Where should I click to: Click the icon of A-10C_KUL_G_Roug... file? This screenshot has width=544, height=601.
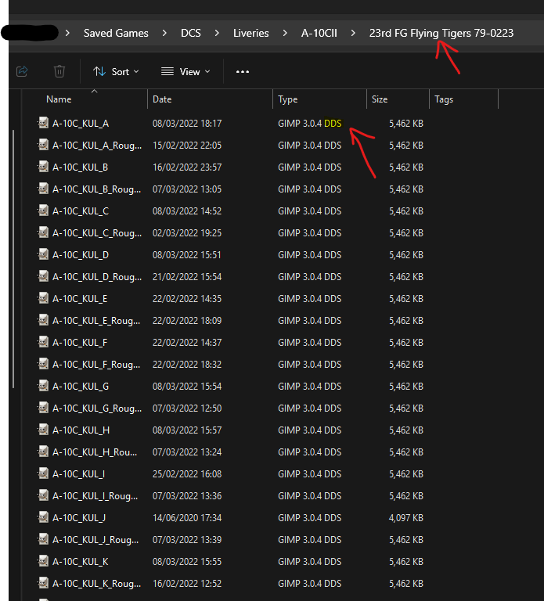pos(43,408)
